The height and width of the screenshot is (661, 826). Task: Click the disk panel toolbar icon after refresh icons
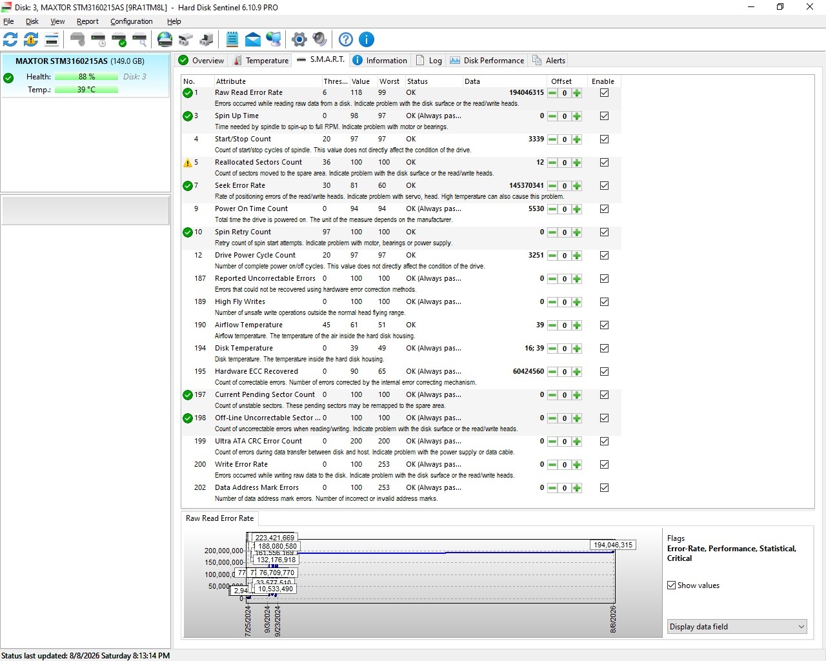[52, 39]
